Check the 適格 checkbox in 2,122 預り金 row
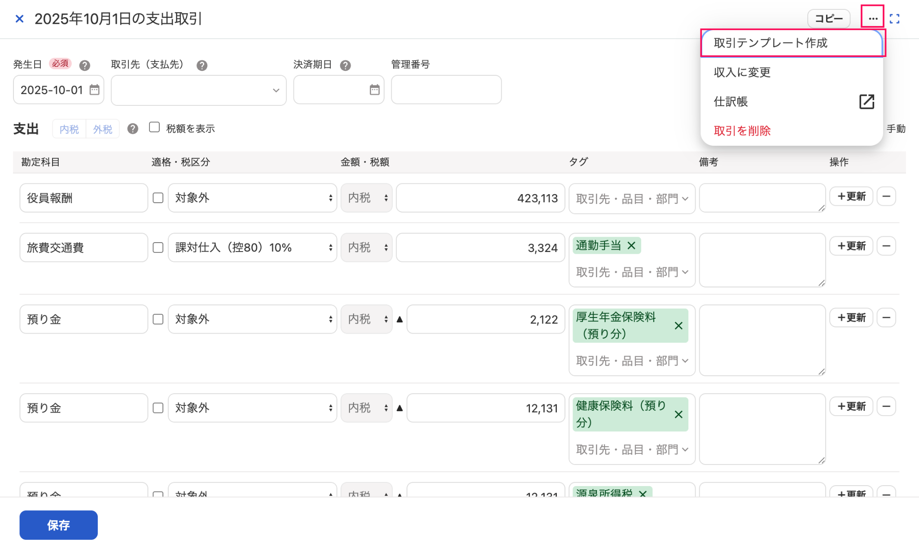 coord(158,319)
